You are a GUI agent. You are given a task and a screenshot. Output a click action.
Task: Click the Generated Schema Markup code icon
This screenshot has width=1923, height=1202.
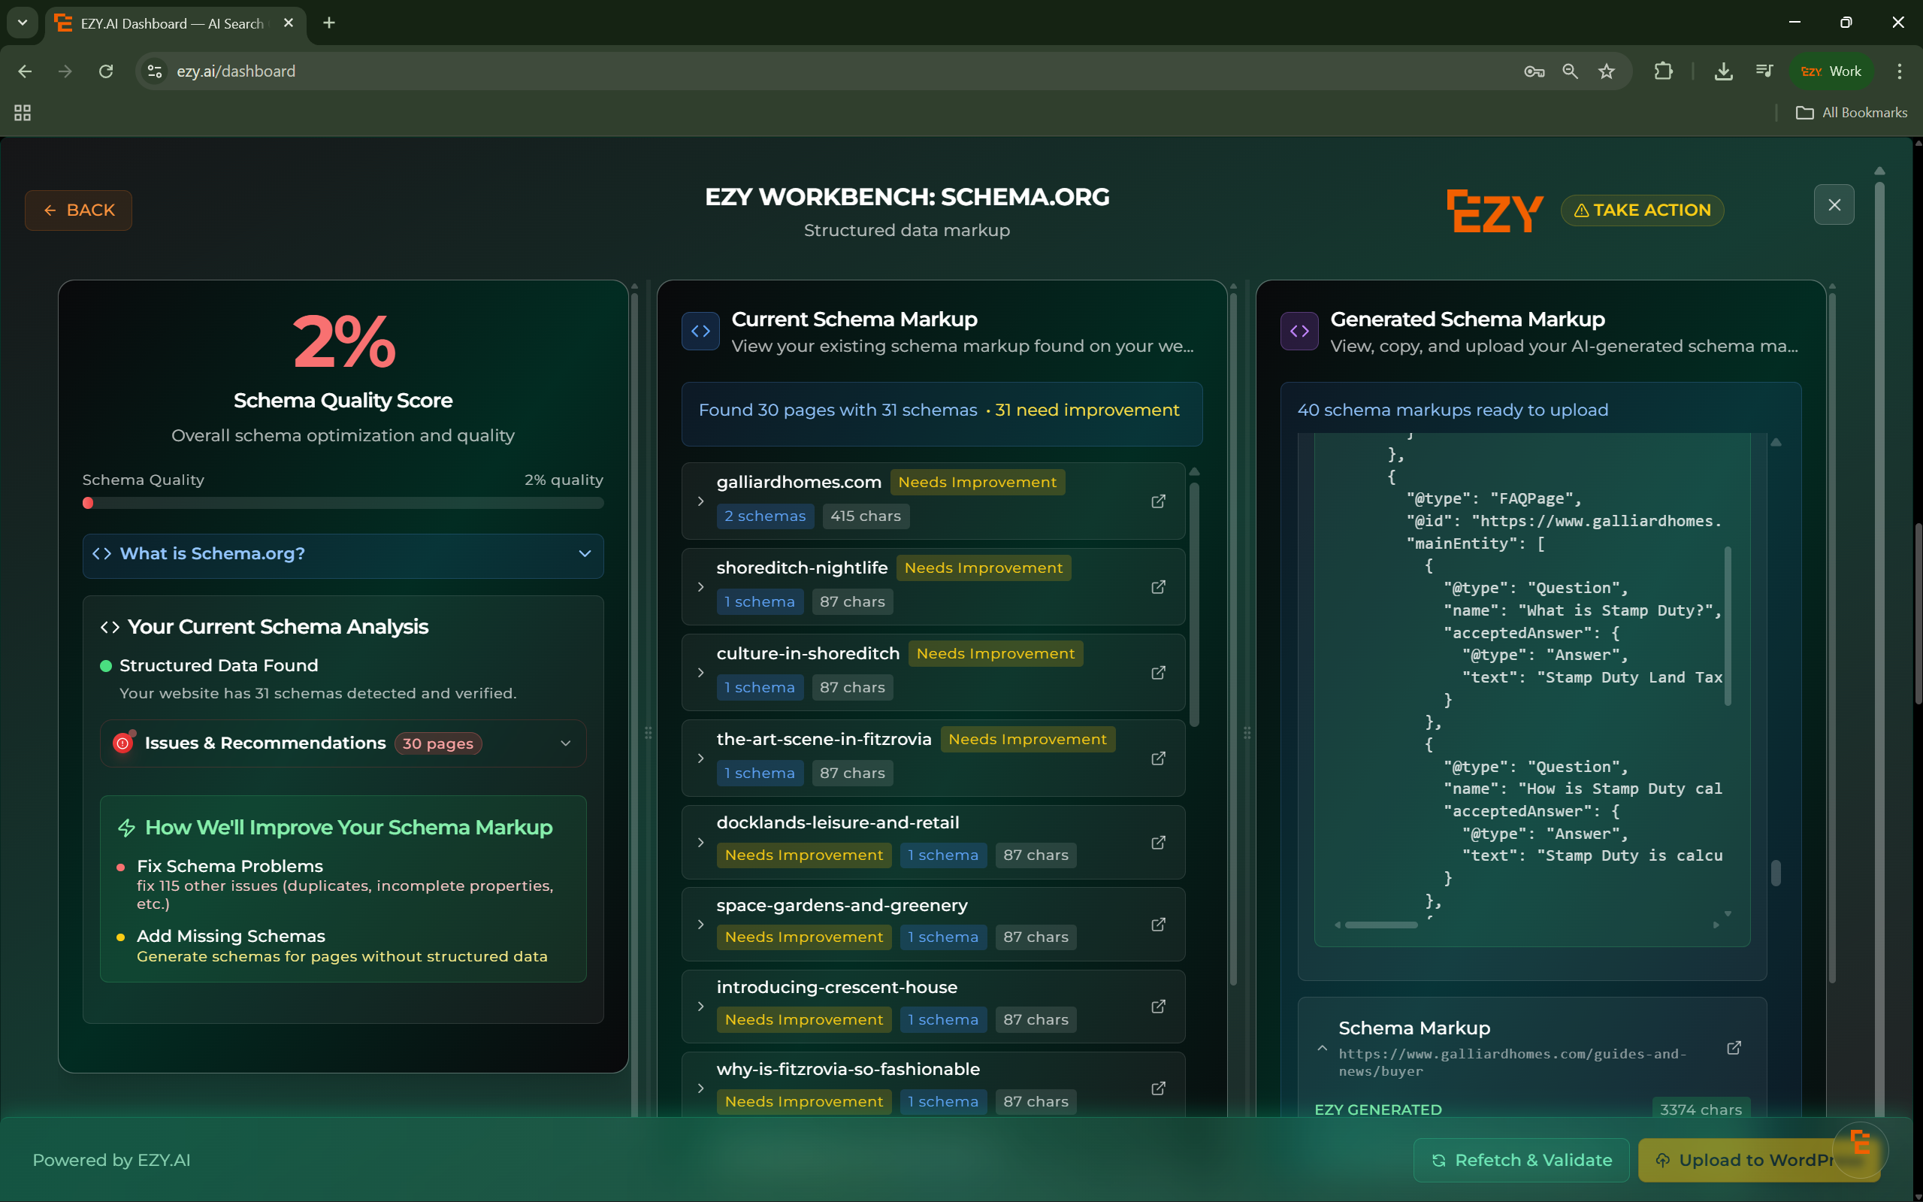coord(1299,332)
